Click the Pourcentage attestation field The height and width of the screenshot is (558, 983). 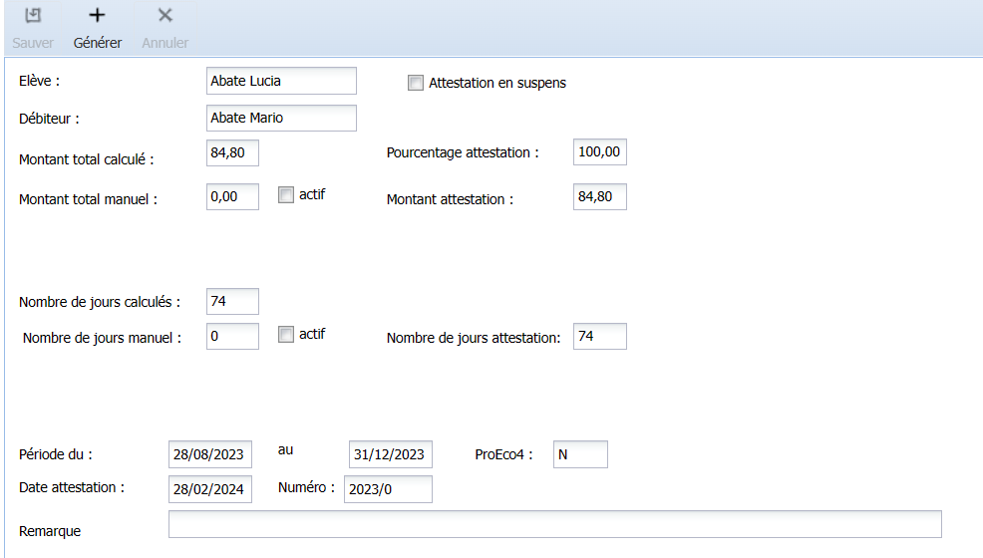pos(600,152)
